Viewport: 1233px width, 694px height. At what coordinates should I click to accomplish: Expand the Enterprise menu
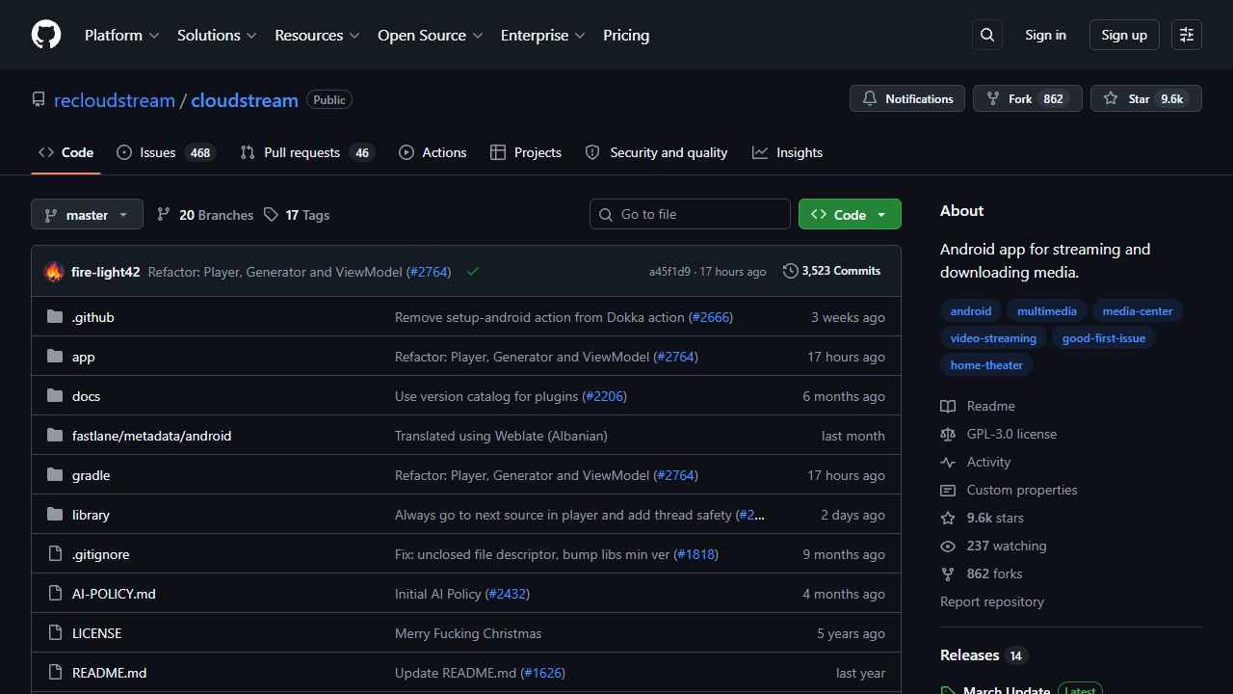(x=542, y=35)
